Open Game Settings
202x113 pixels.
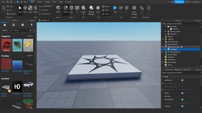tap(134, 10)
